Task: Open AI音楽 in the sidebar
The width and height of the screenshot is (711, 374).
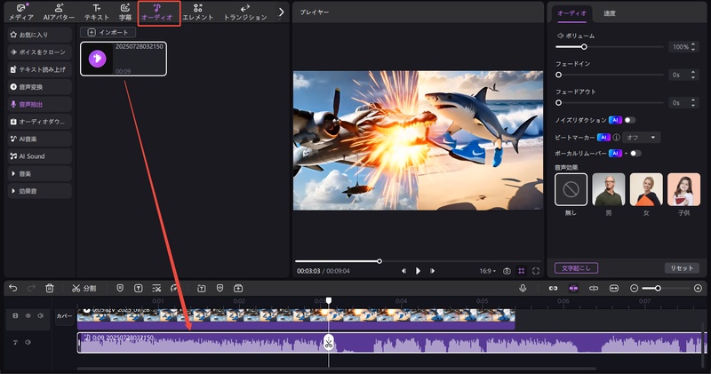Action: (x=40, y=139)
